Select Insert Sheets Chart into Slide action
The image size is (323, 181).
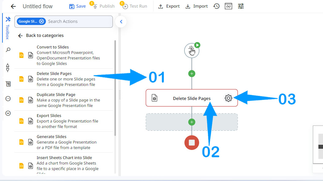[x=63, y=164]
